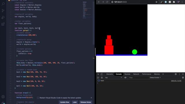This screenshot has height=104, width=185.
Task: Switch to the Performance tab
Action: coord(147,74)
